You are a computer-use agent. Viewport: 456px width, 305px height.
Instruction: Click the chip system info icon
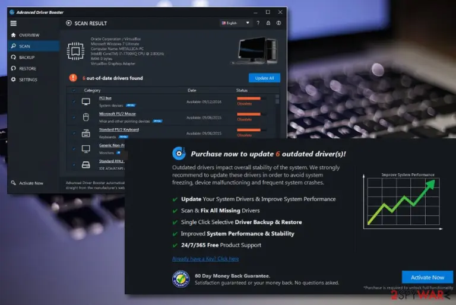click(75, 51)
